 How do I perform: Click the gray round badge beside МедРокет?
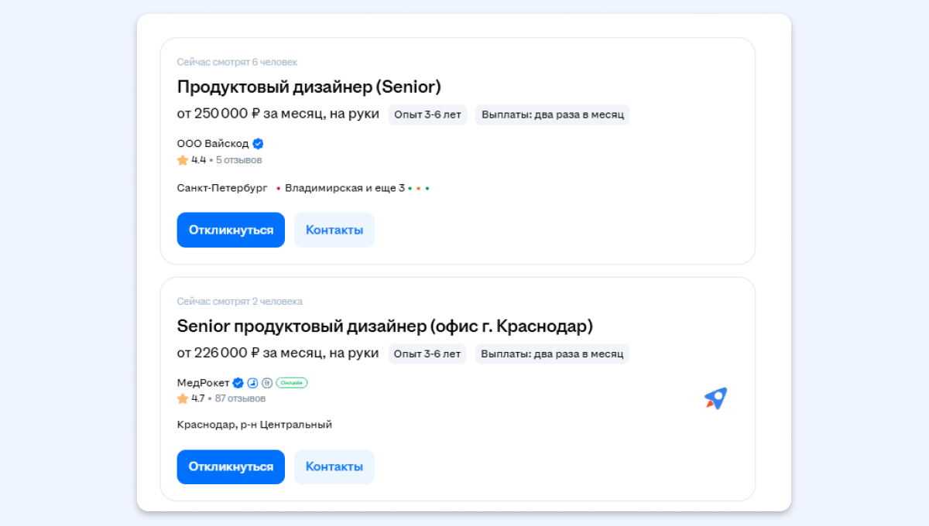266,382
